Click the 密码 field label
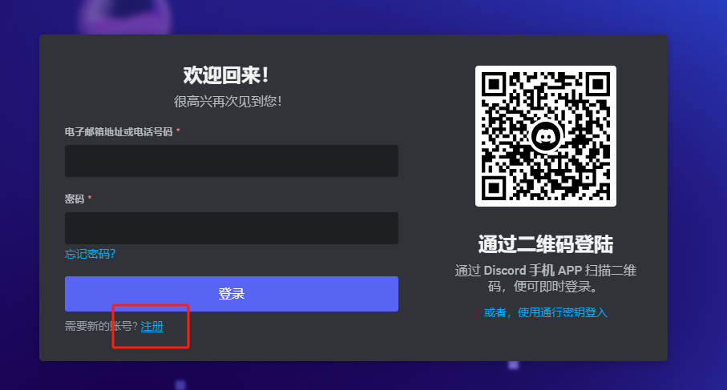 point(75,199)
